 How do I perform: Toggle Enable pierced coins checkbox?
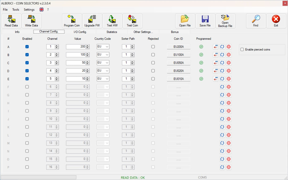[242, 49]
